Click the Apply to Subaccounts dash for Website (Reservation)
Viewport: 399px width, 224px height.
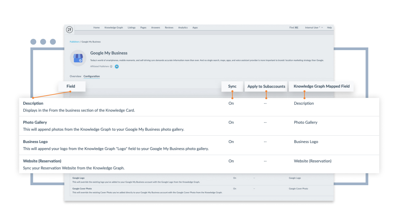click(265, 161)
